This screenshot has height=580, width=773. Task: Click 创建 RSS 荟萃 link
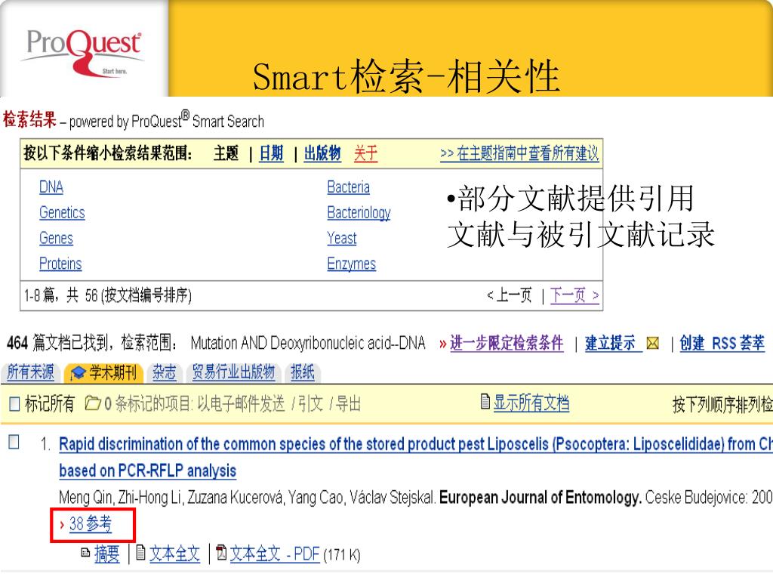point(722,343)
